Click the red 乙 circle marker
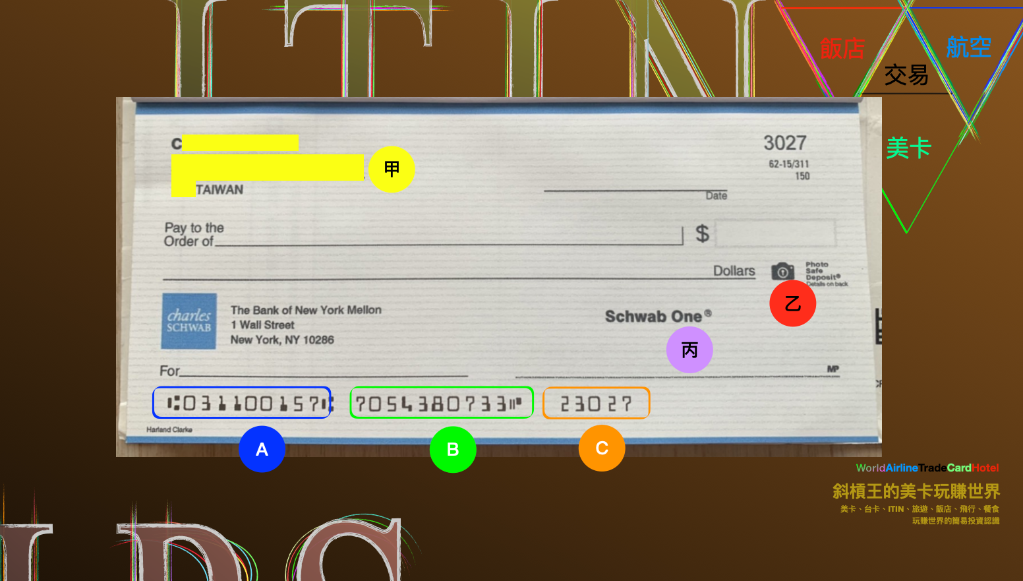Viewport: 1023px width, 581px height. point(793,303)
